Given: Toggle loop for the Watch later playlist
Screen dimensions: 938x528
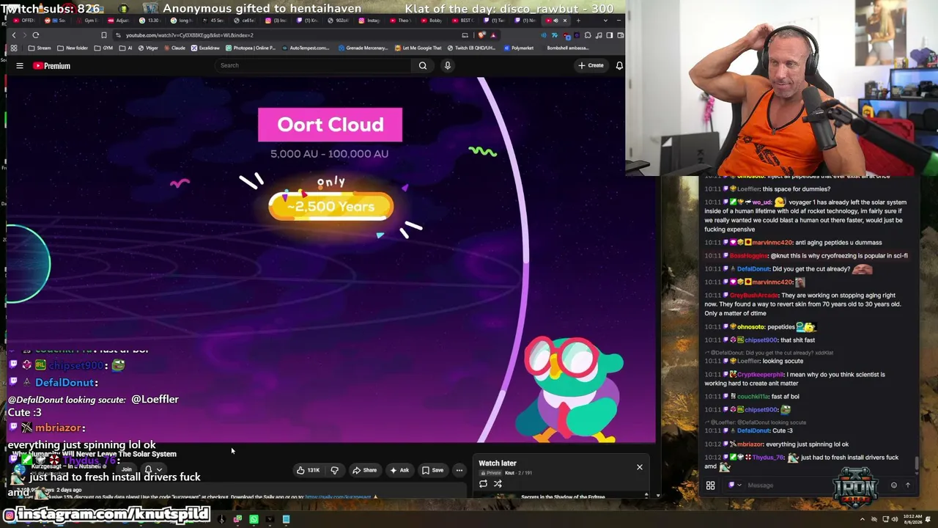Looking at the screenshot, I should pyautogui.click(x=483, y=484).
